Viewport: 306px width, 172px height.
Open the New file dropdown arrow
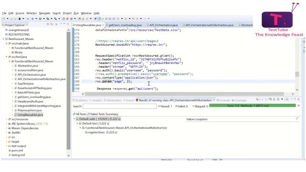8,19
